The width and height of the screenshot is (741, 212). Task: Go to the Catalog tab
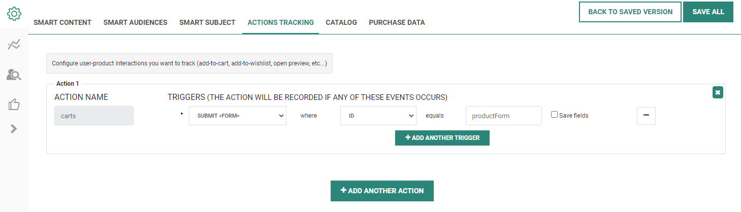coord(341,22)
